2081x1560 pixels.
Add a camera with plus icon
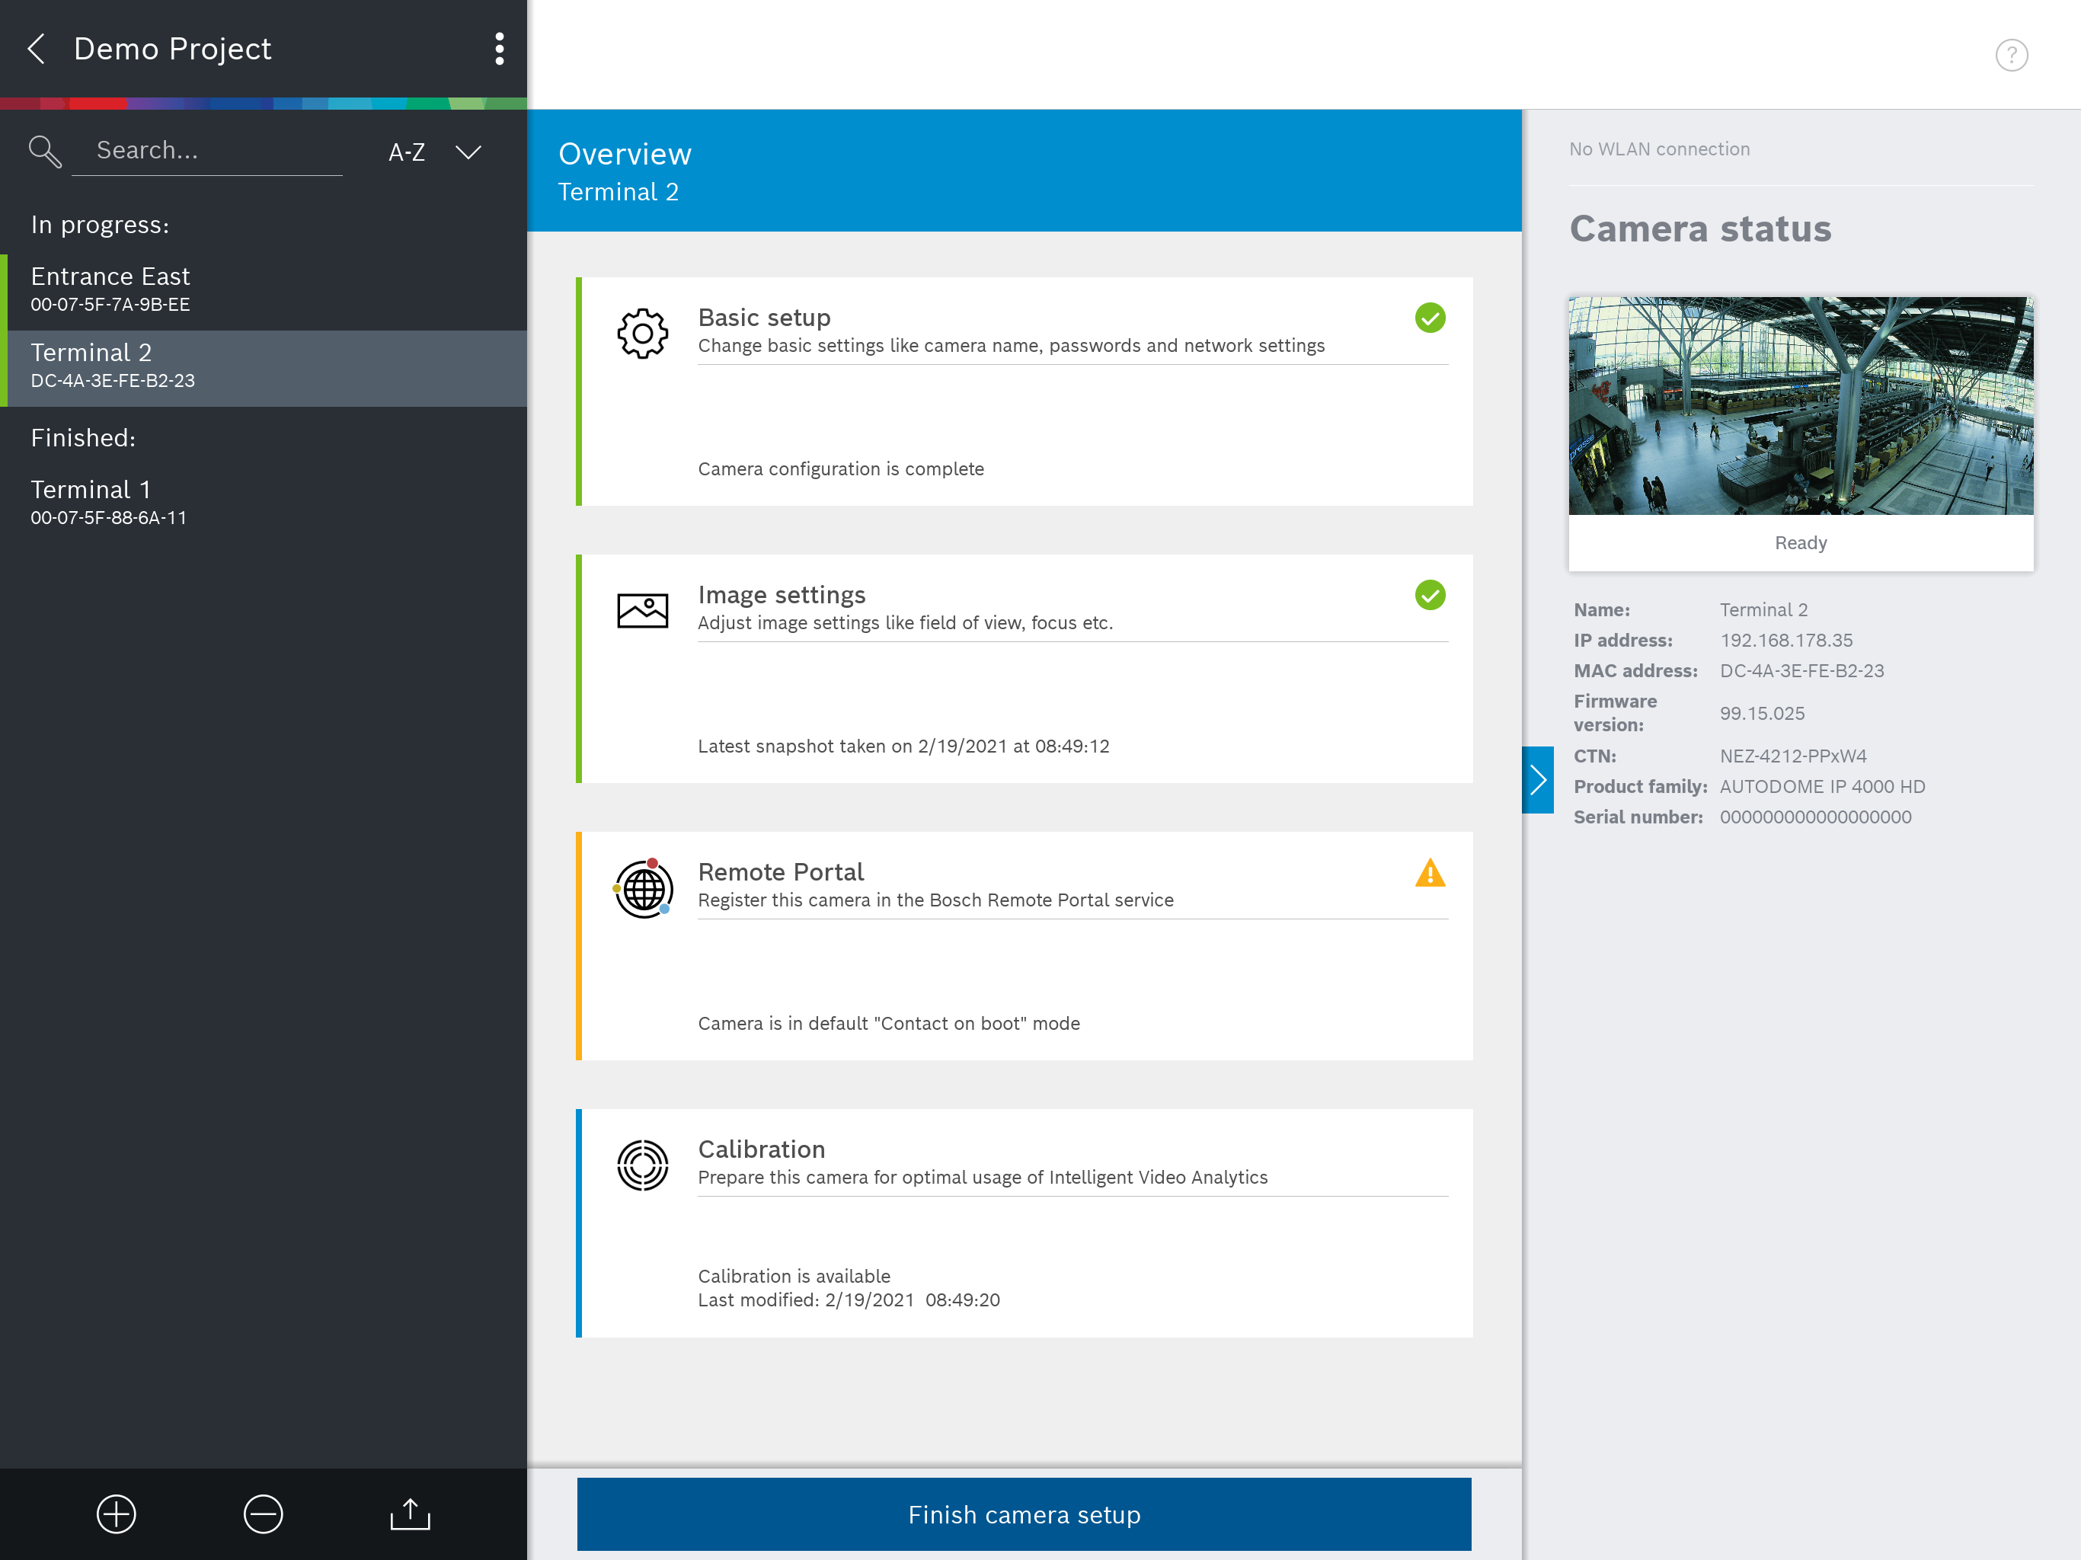coord(117,1514)
